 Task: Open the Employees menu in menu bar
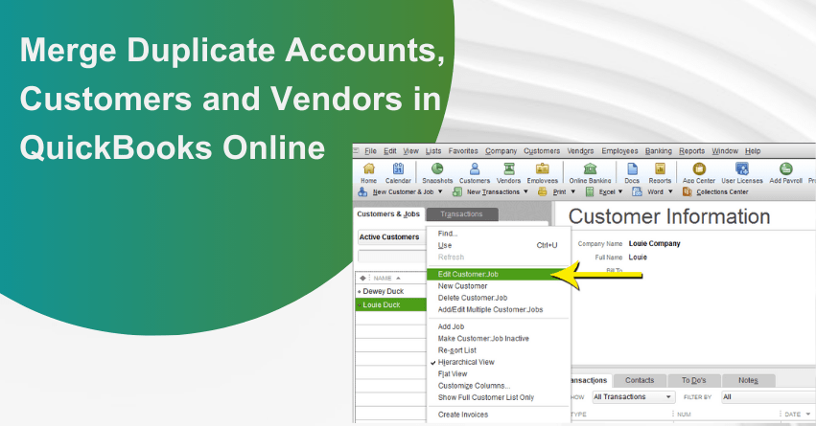[x=619, y=151]
